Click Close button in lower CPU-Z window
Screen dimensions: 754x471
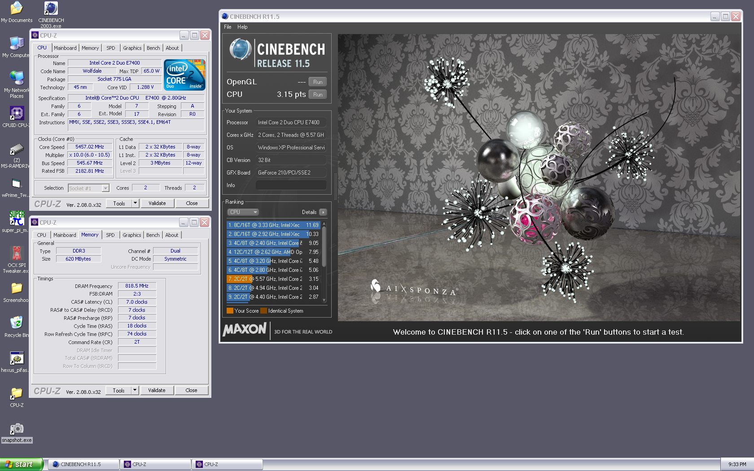[191, 390]
